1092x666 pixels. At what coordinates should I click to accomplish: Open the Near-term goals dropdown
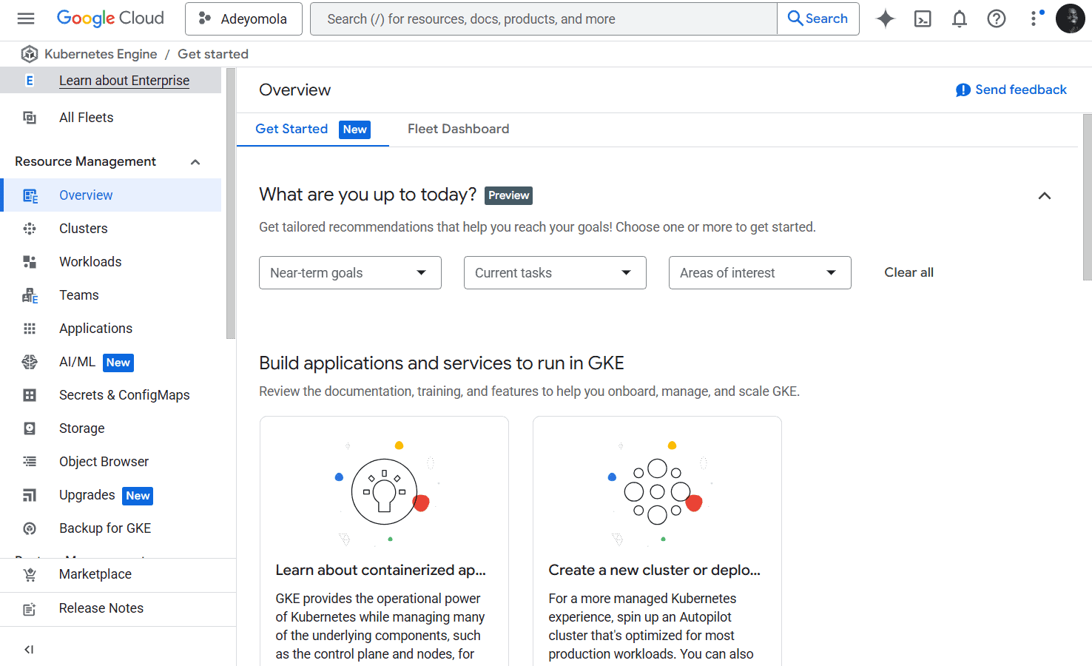(x=350, y=273)
